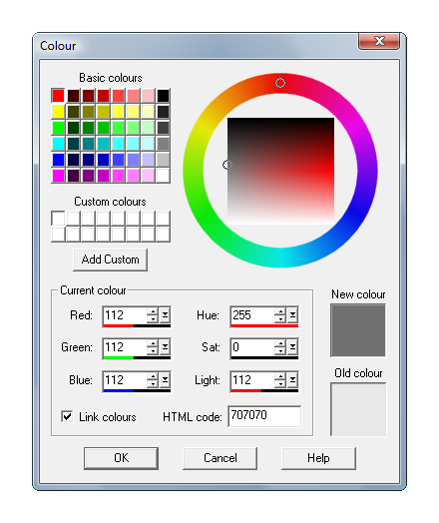Open the Red value dropdown arrow
Image resolution: width=439 pixels, height=523 pixels.
click(165, 315)
